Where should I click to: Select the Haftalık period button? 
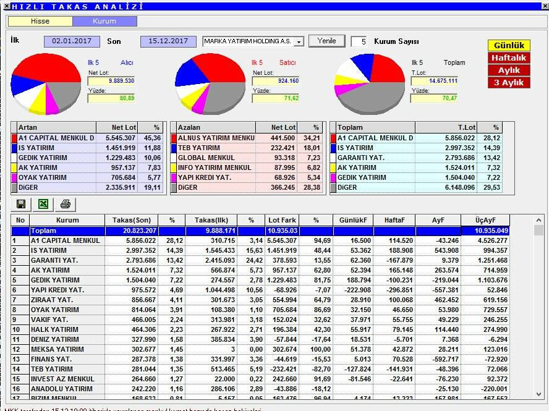point(509,57)
